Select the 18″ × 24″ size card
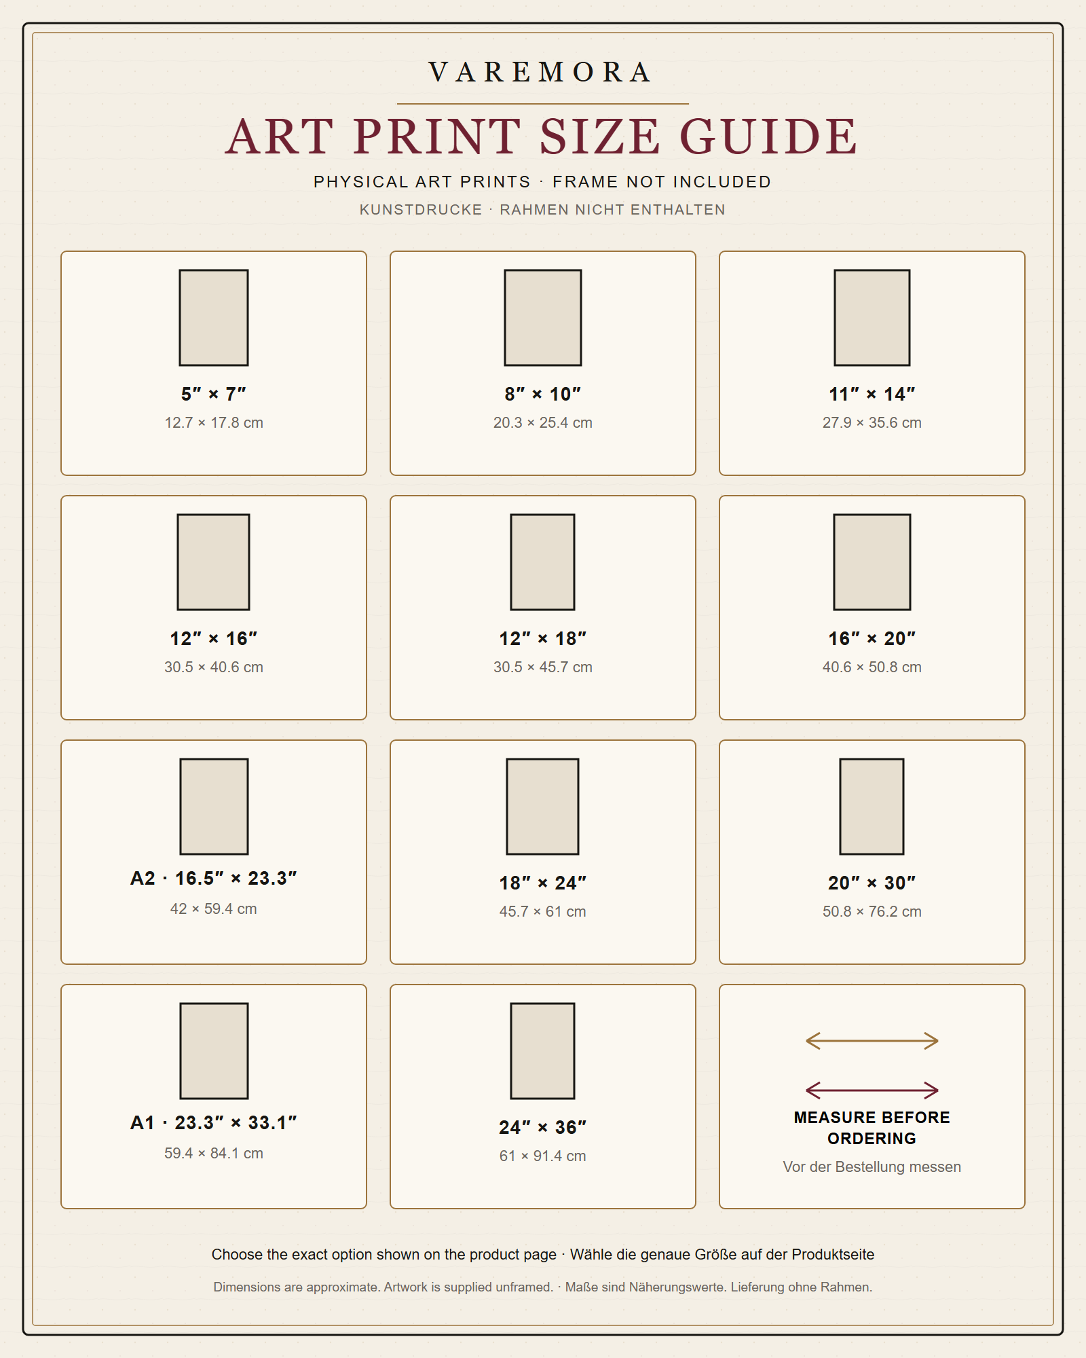1086x1358 pixels. [543, 852]
